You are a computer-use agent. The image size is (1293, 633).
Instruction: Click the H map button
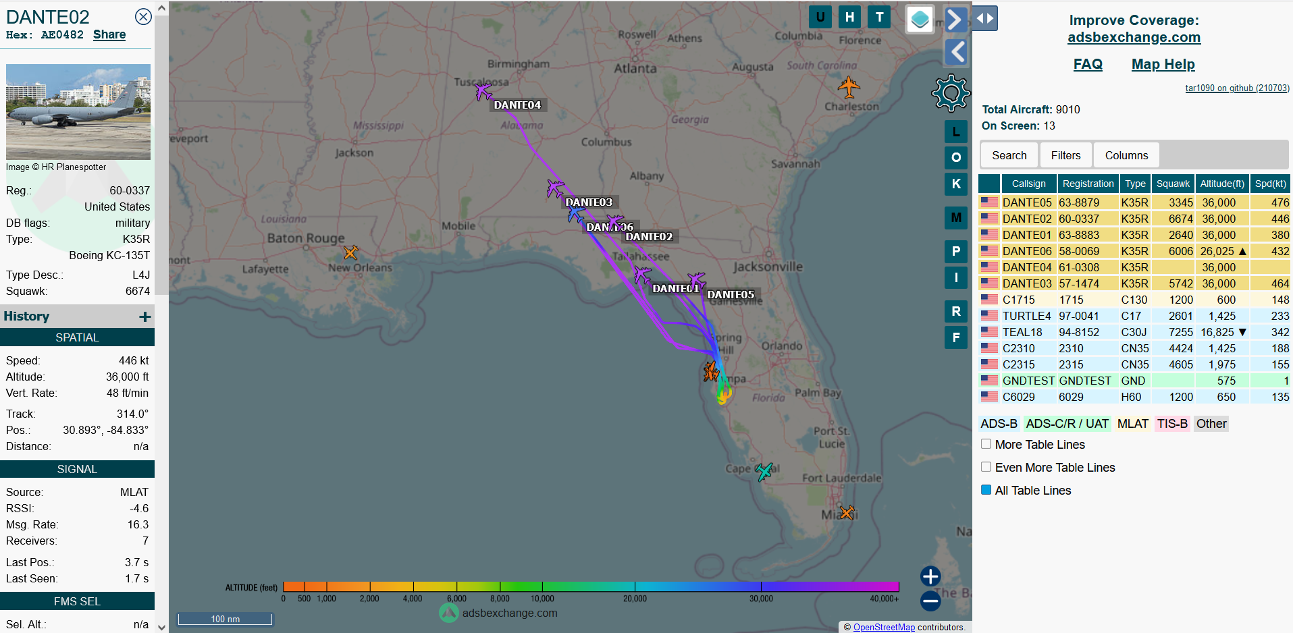coord(849,17)
